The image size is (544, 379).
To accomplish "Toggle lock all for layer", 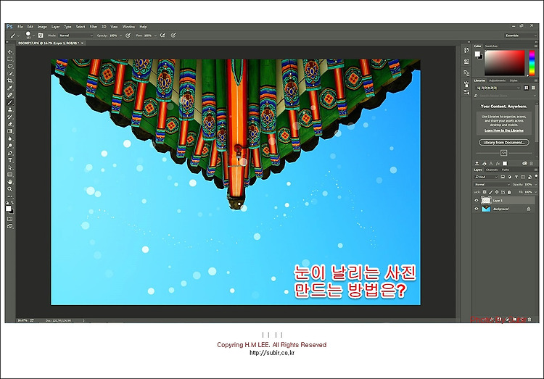I will click(x=509, y=192).
